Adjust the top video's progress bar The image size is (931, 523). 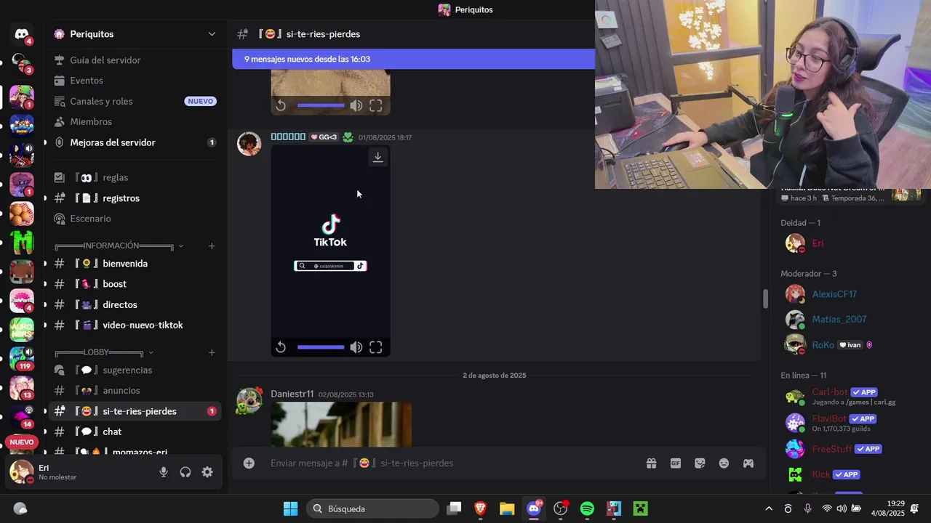321,105
